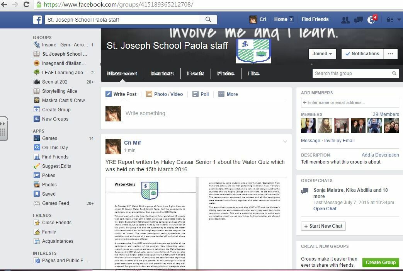Open the messages icon in header

pyautogui.click(x=358, y=20)
